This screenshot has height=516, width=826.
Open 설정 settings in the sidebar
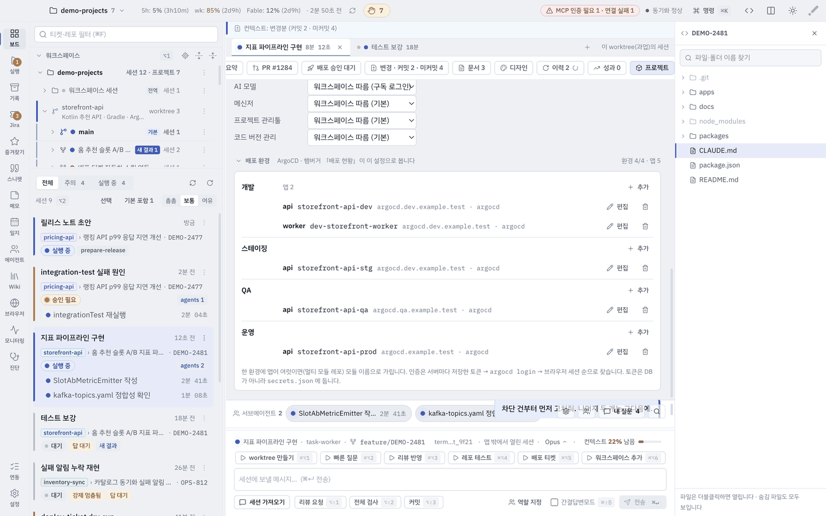coord(14,498)
